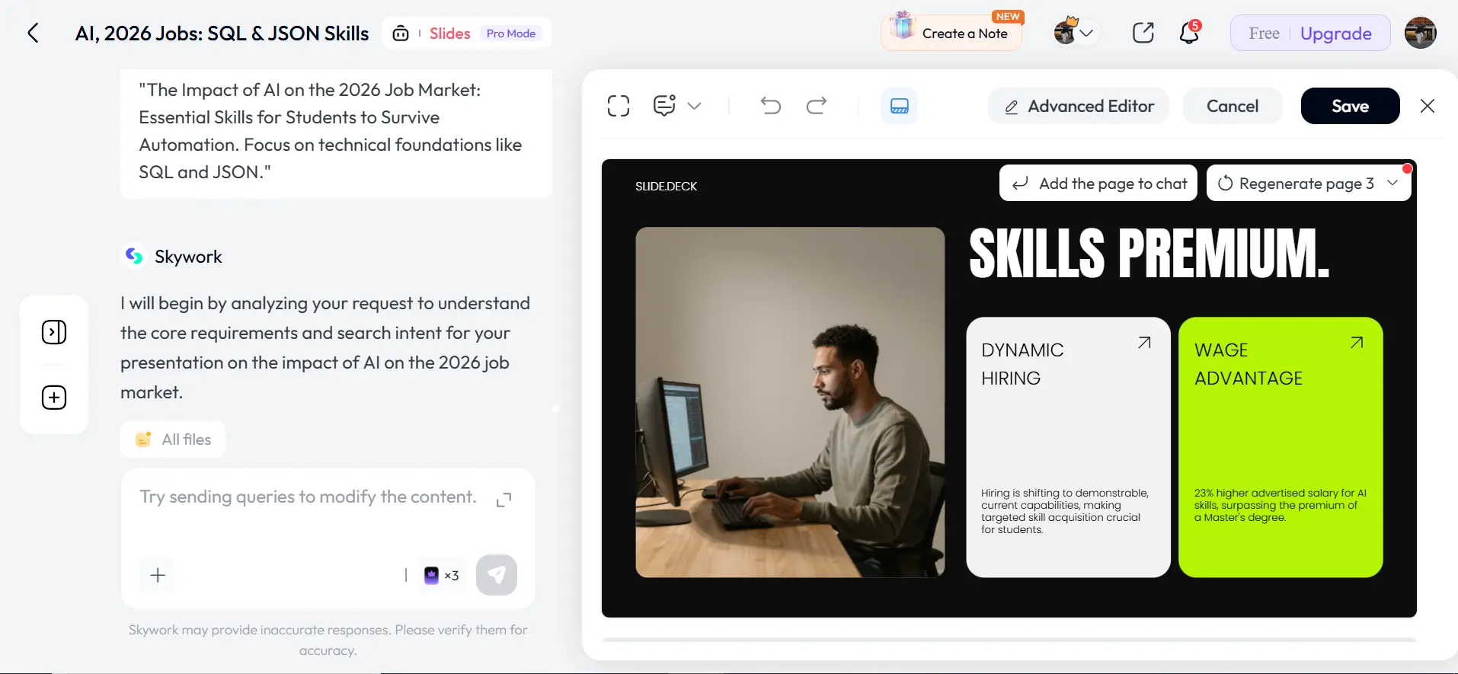Save the slide changes
This screenshot has height=674, width=1458.
click(1350, 106)
